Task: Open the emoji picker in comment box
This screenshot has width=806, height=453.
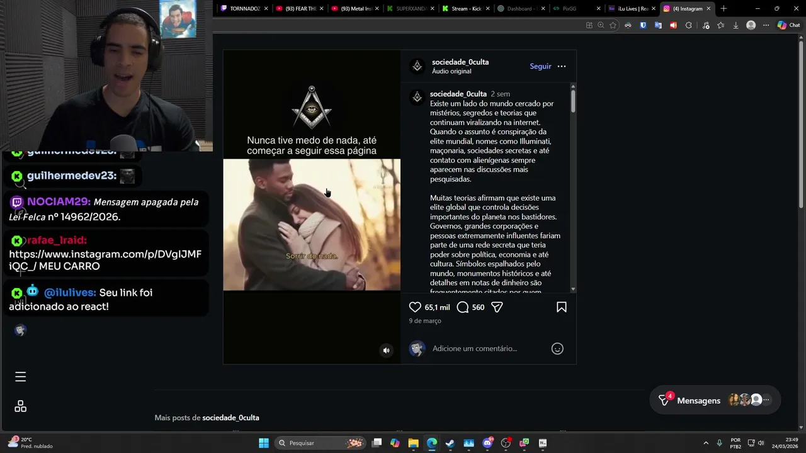Action: 557,349
